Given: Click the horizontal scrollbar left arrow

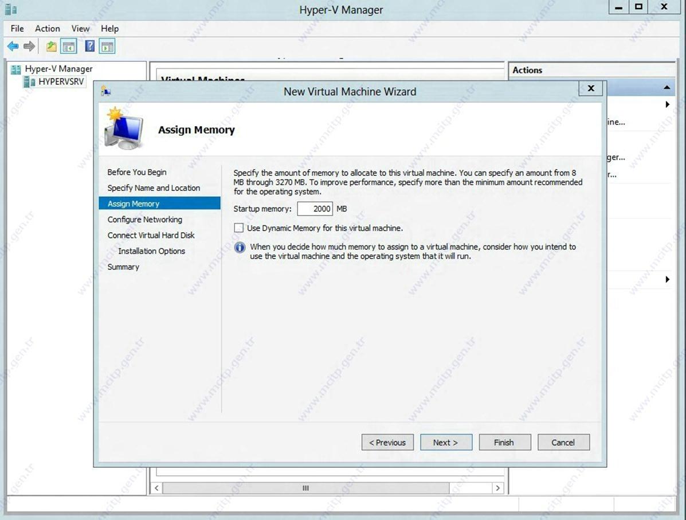Looking at the screenshot, I should pyautogui.click(x=156, y=488).
